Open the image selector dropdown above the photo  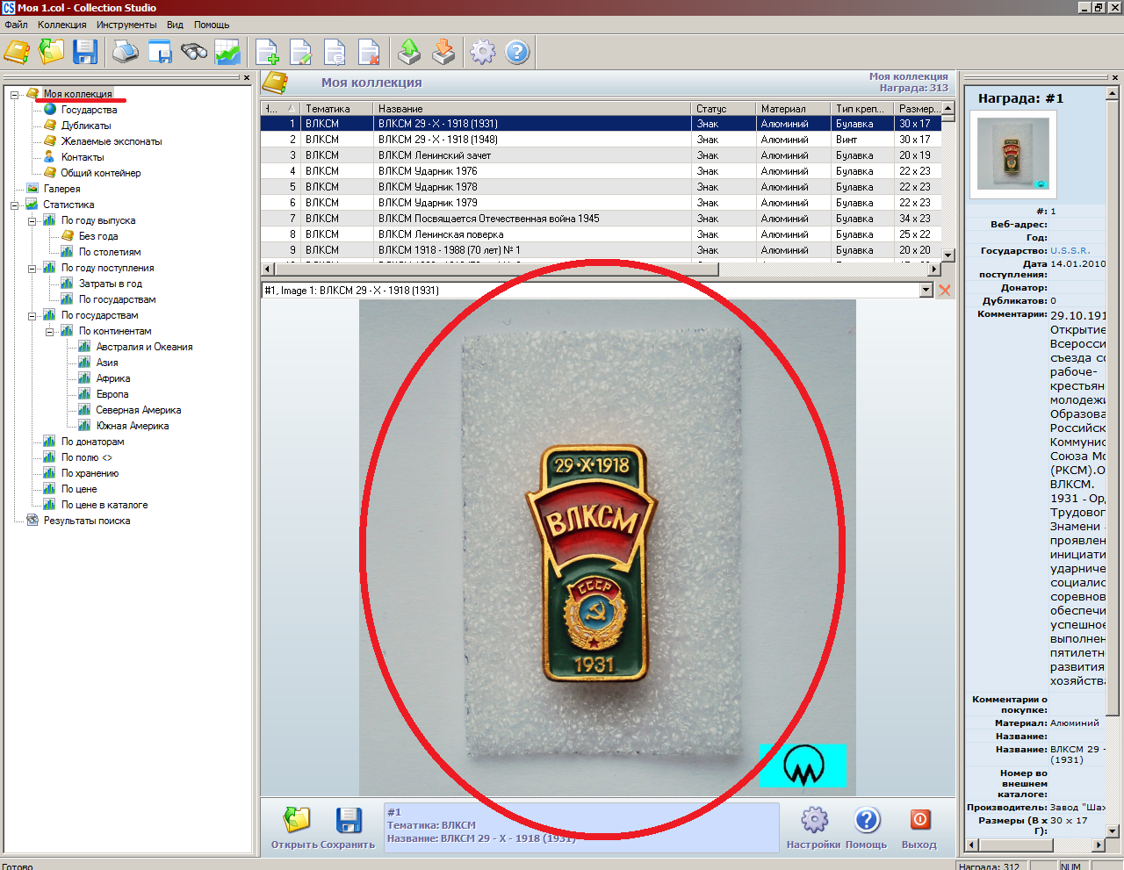(x=926, y=290)
